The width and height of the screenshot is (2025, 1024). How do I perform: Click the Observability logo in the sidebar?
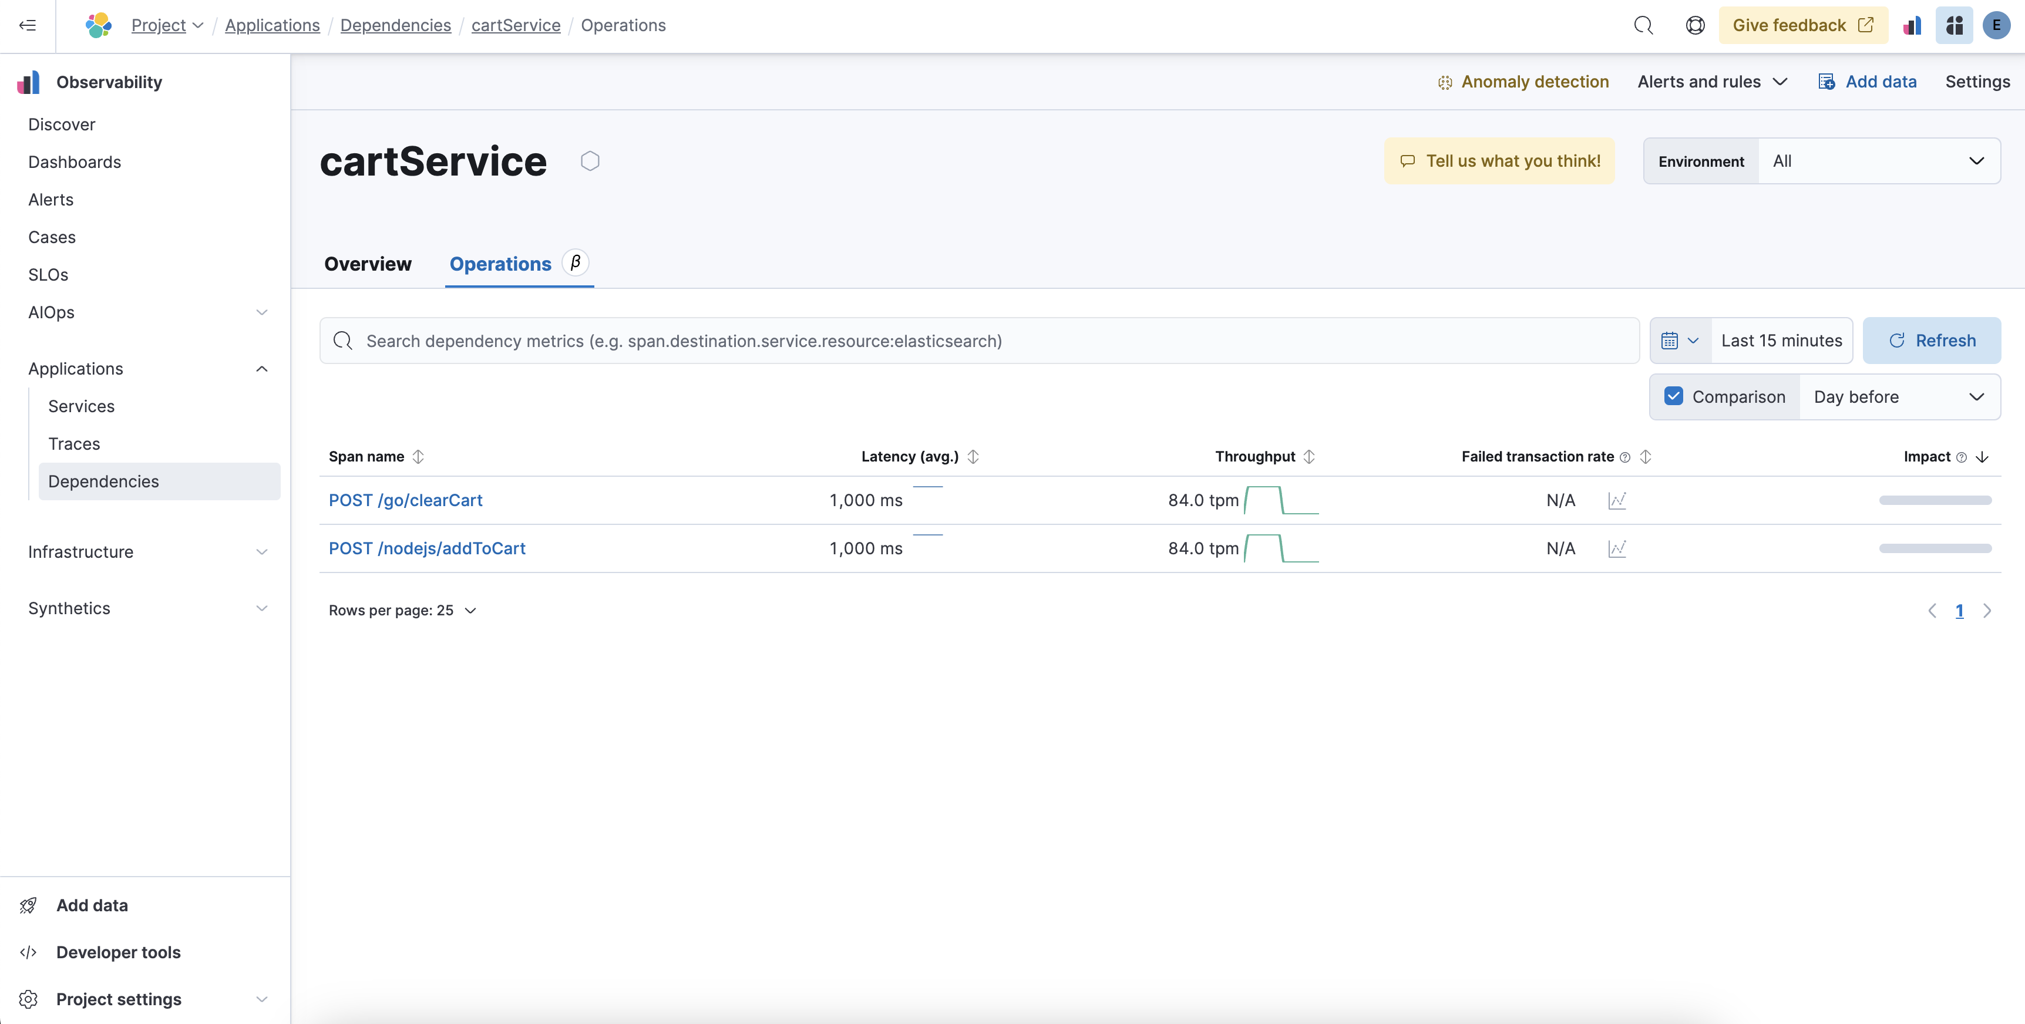click(x=28, y=82)
